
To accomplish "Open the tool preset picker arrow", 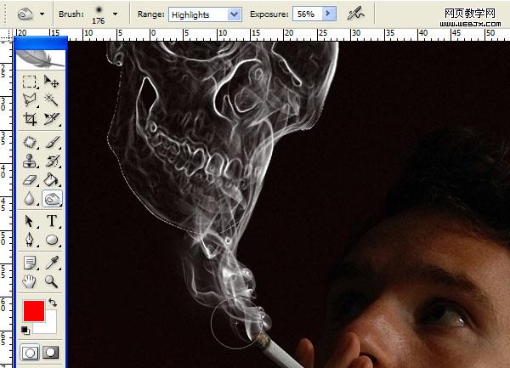I will point(42,14).
